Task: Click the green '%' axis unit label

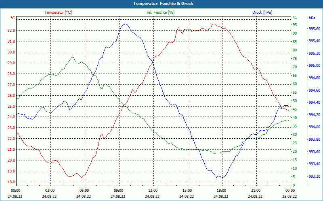Action: pyautogui.click(x=295, y=18)
